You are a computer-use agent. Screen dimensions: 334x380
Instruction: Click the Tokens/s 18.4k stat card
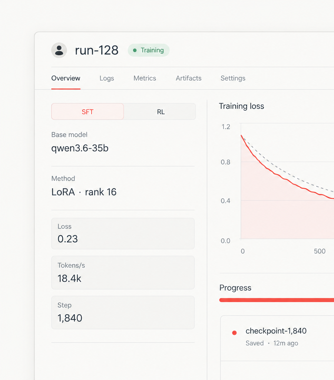123,272
